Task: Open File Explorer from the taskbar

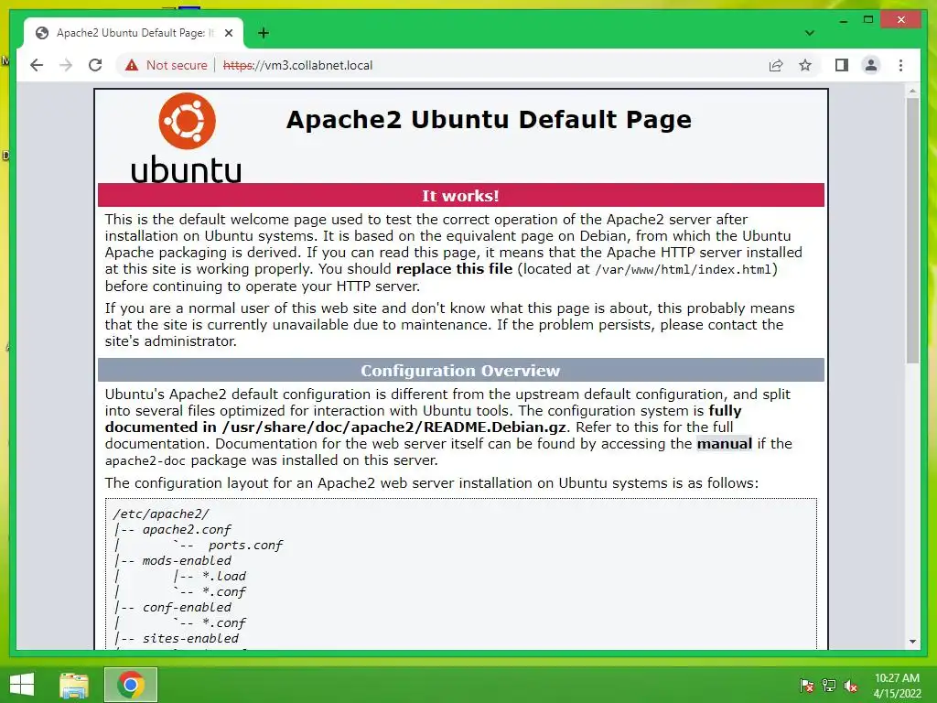Action: point(74,685)
